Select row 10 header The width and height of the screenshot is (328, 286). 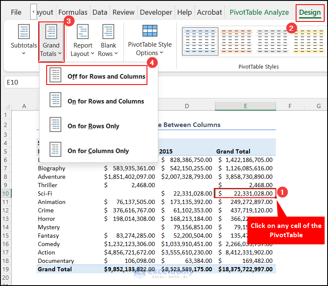(5, 193)
